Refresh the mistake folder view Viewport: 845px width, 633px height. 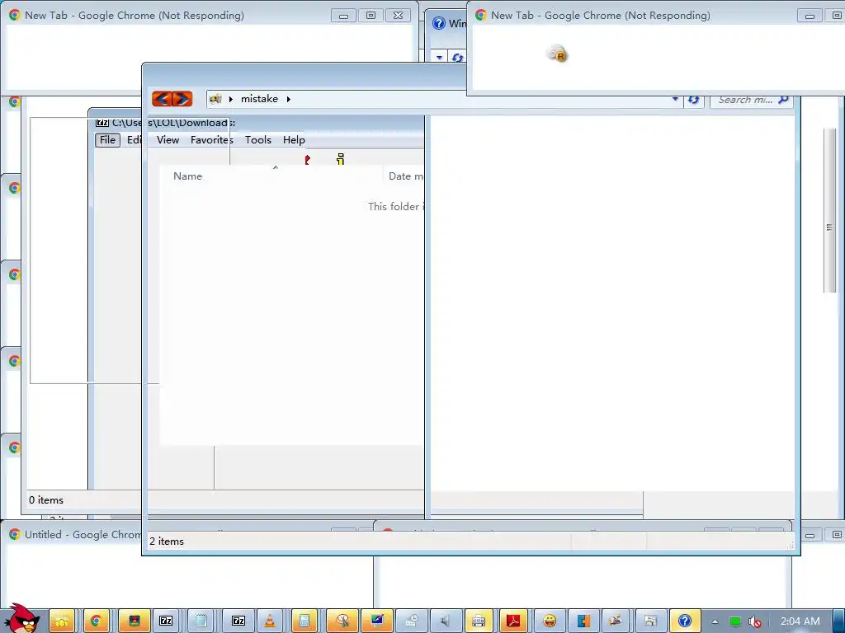693,100
